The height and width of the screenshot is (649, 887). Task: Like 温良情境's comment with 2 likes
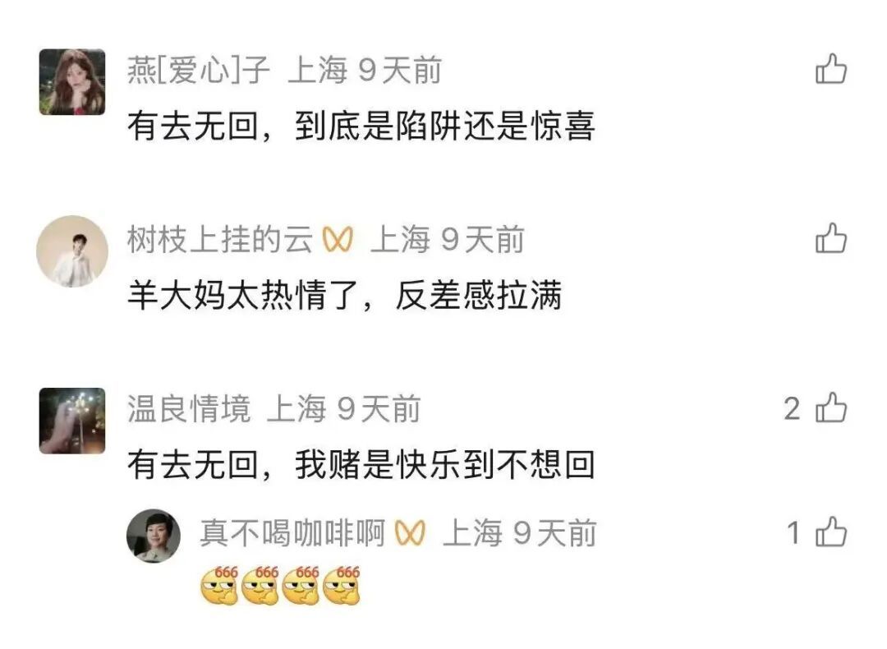click(831, 408)
